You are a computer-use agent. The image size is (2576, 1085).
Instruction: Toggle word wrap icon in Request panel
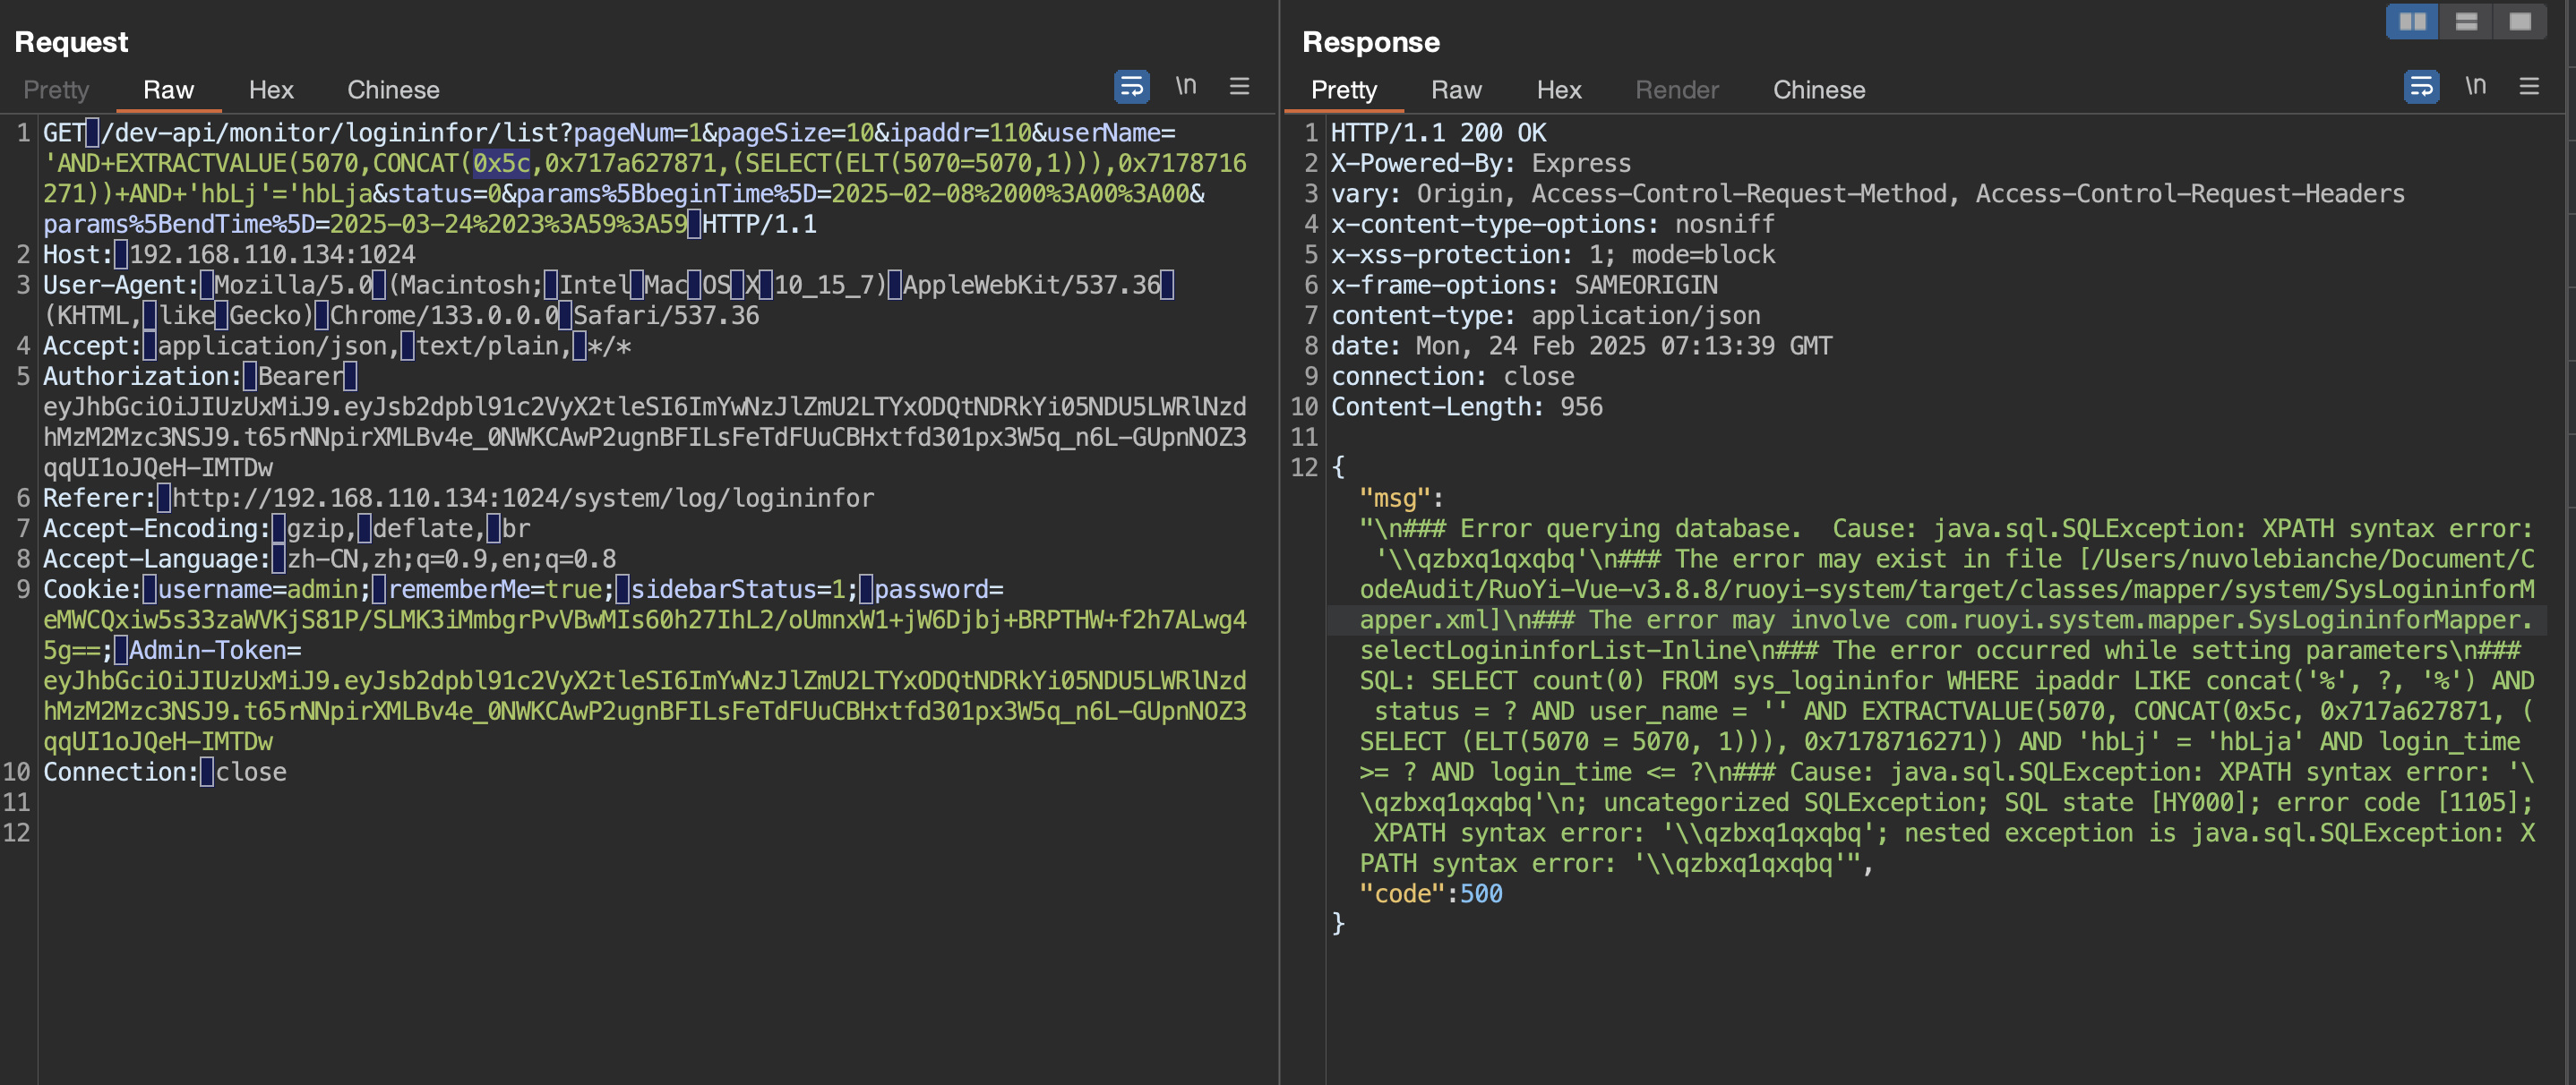(x=1131, y=87)
